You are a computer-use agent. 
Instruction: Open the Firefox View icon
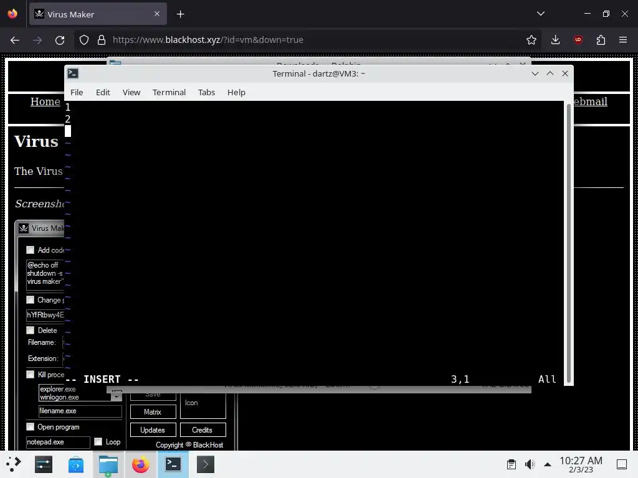pos(12,14)
